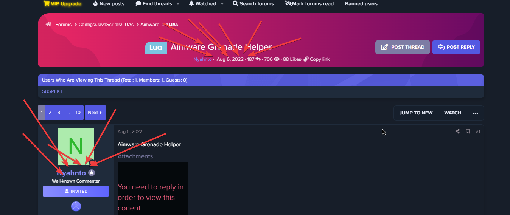Open Nyahnto's username in the post sidebar

(71, 173)
